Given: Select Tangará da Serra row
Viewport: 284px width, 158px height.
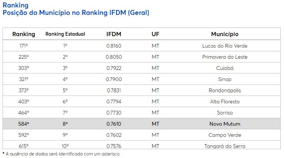Looking at the screenshot, I should point(141,145).
